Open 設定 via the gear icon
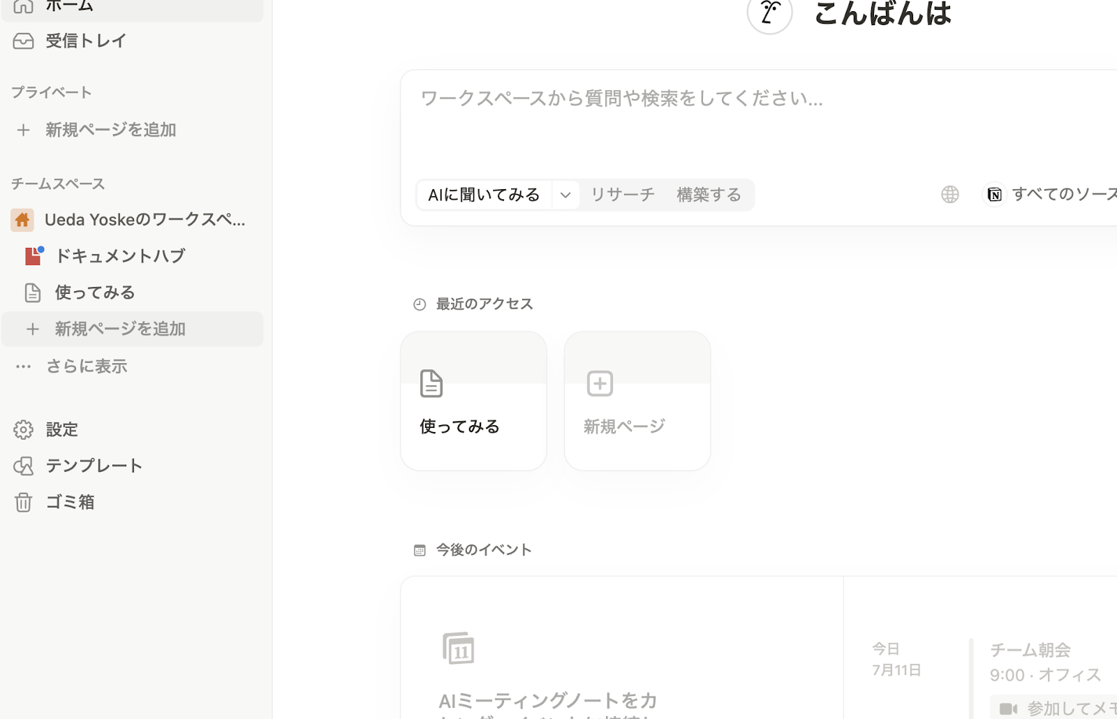Screen dimensions: 1117x719 pos(23,429)
